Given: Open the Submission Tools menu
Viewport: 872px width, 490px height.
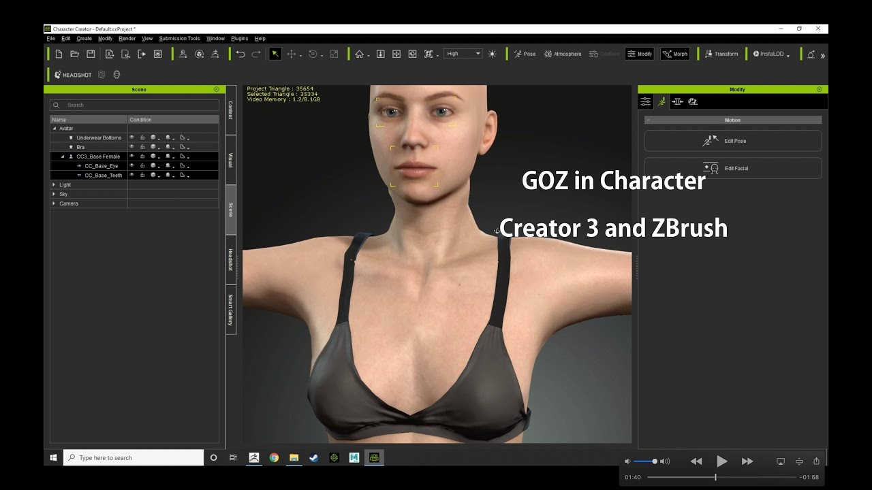Looking at the screenshot, I should coord(179,39).
